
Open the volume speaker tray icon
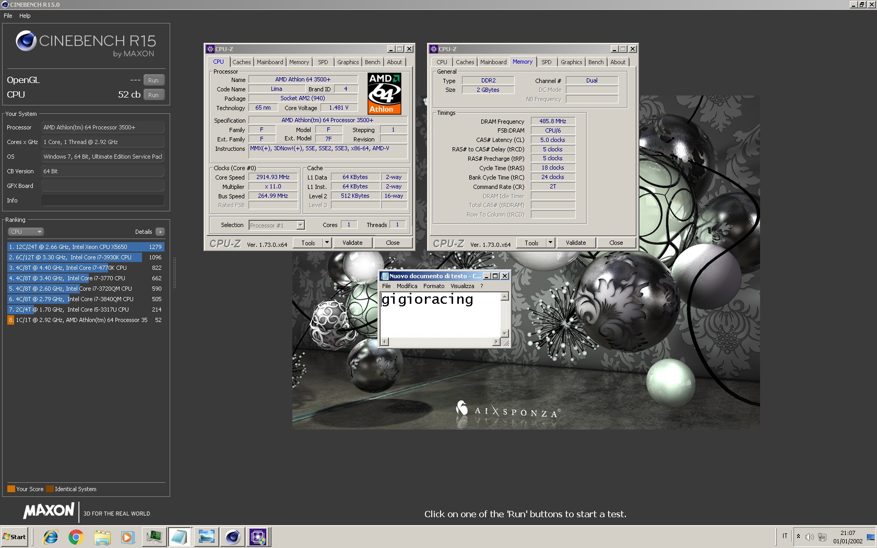click(x=809, y=537)
